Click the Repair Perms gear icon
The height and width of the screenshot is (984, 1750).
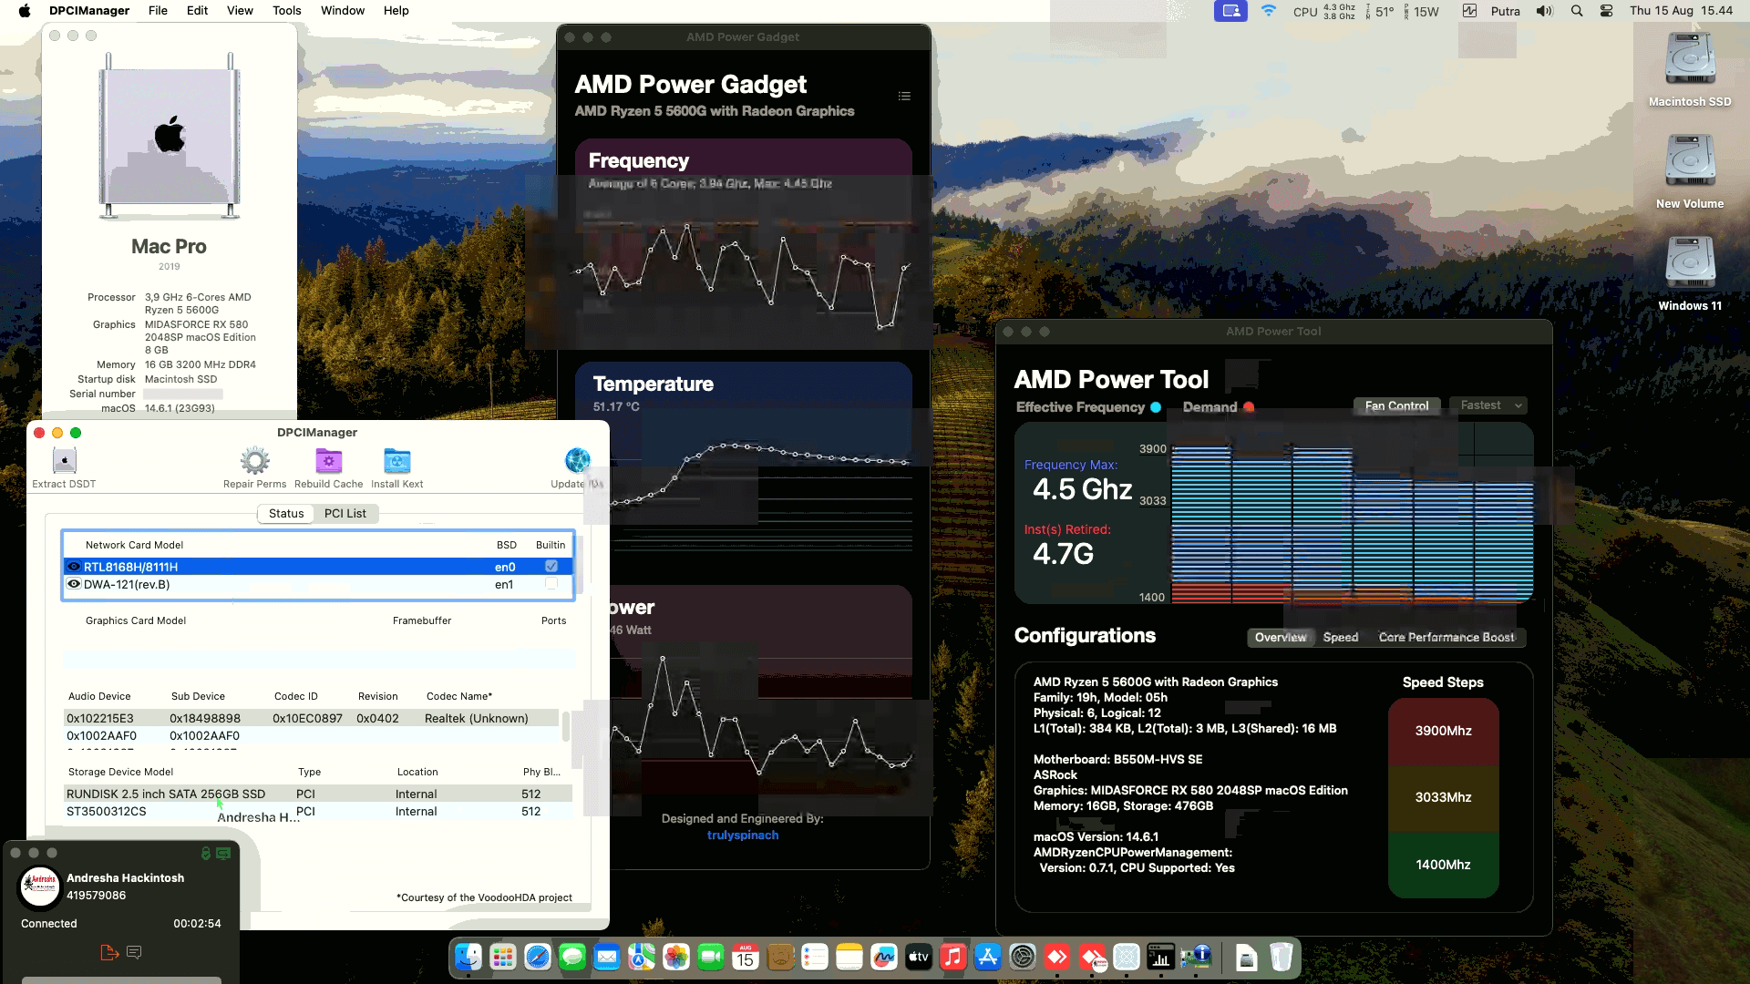254,461
